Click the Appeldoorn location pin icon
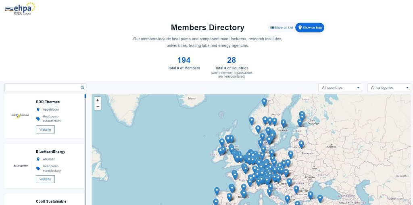The image size is (413, 205). pos(38,109)
